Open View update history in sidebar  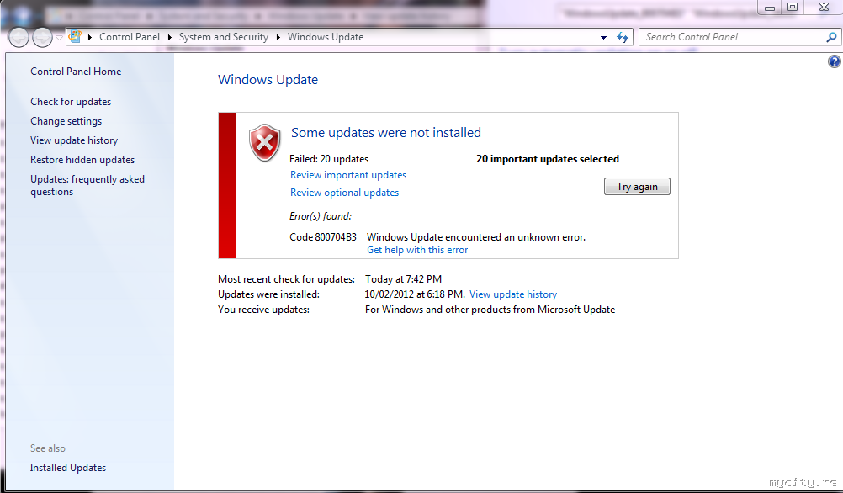coord(74,140)
